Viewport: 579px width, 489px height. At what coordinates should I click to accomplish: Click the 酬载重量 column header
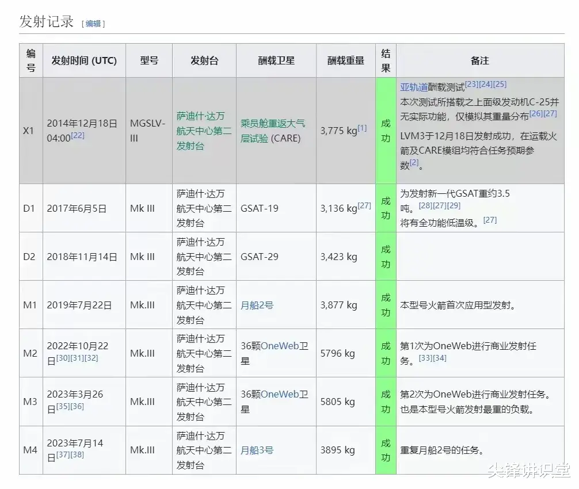click(346, 60)
